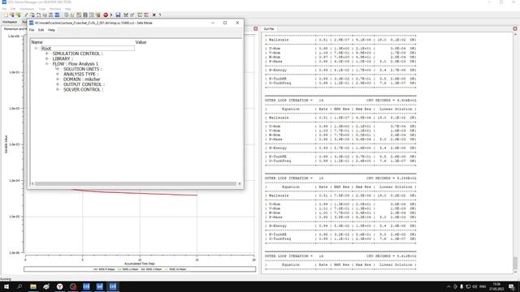
Task: Select the ANALYSIS TYPE tree row text
Action: tap(81, 74)
